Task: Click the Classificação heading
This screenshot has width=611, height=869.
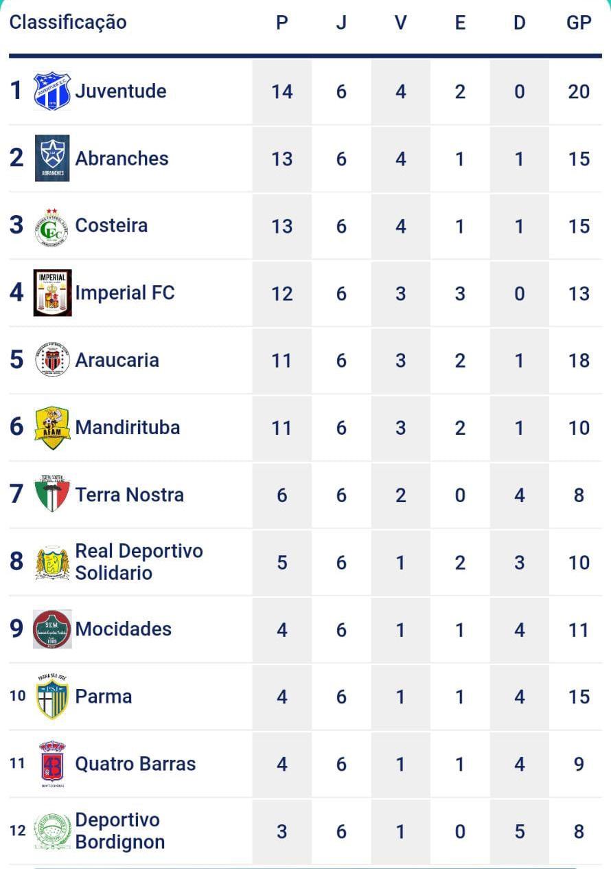Action: point(68,23)
